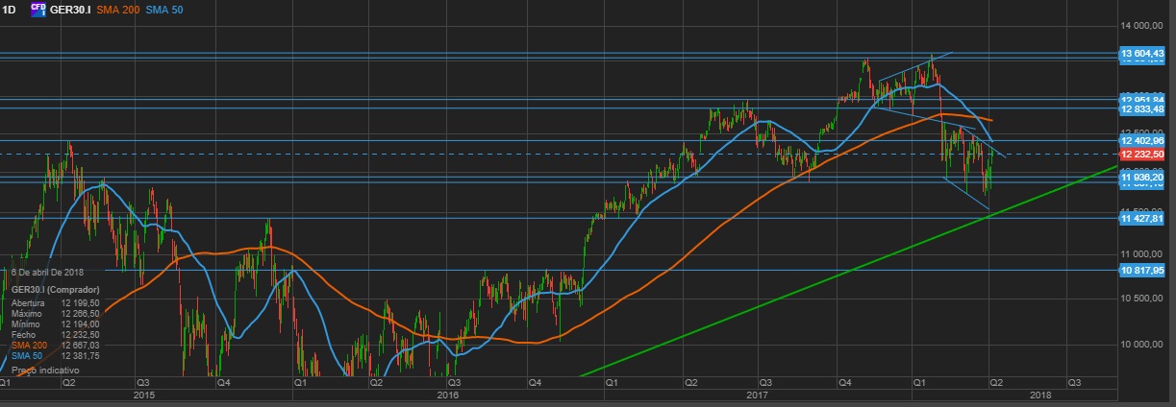Click the 11 000,00 price axis label
Viewport: 1176px width, 407px height.
point(1143,252)
